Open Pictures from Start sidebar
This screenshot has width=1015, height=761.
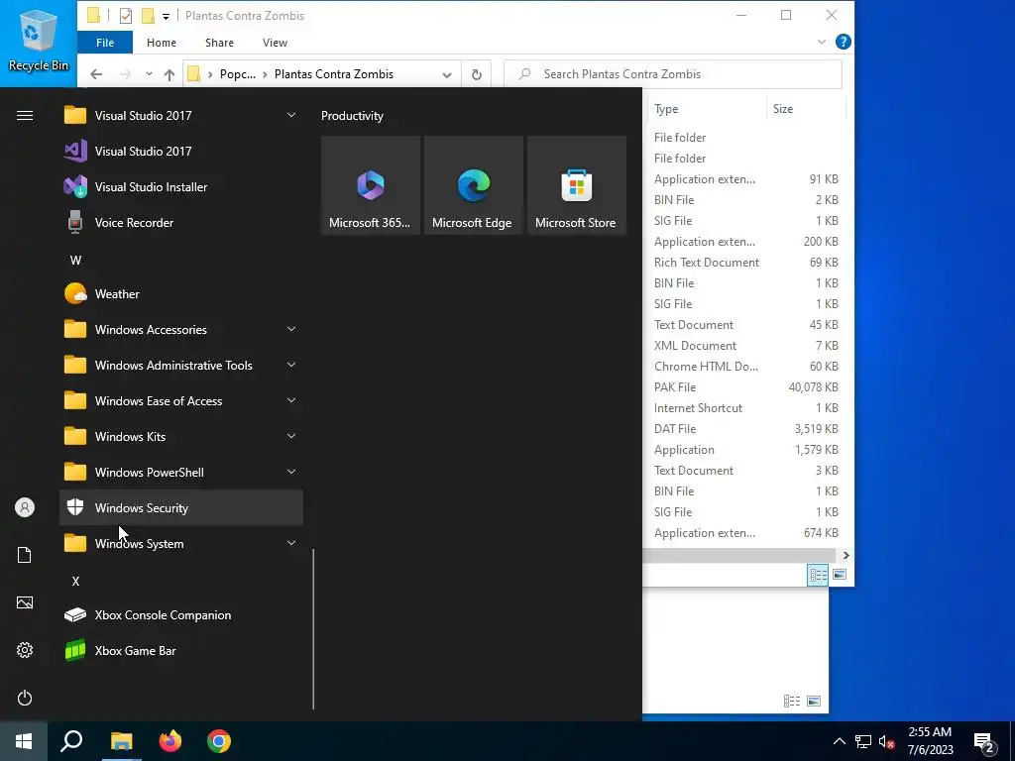25,602
